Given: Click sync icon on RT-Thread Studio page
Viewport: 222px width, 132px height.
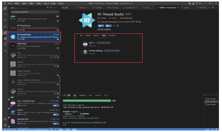Looking at the screenshot, I should click(x=114, y=26).
